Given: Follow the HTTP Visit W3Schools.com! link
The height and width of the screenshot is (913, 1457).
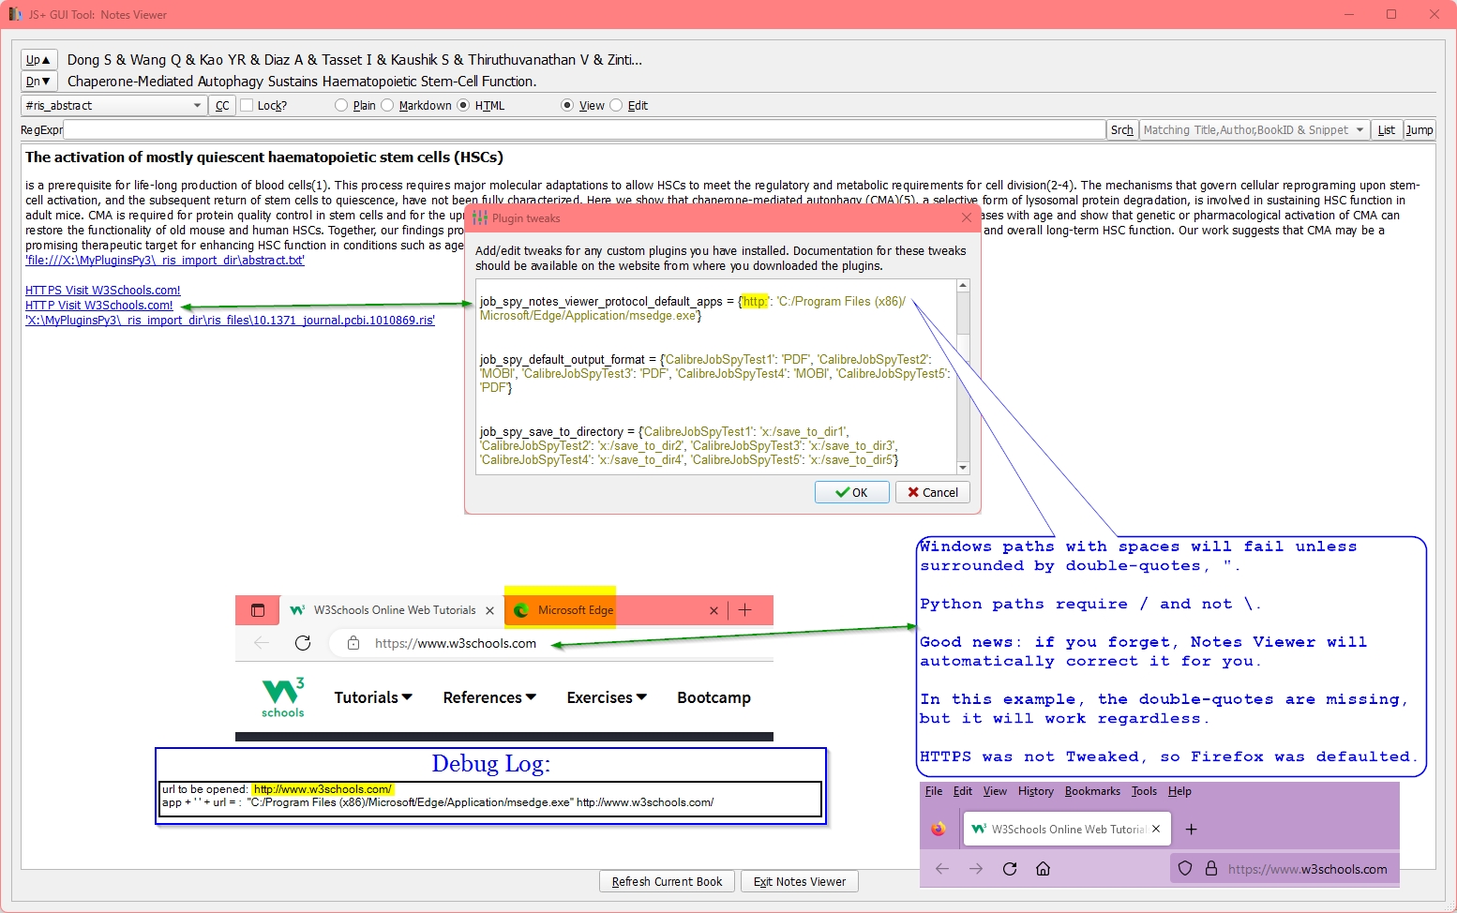Looking at the screenshot, I should 99,306.
